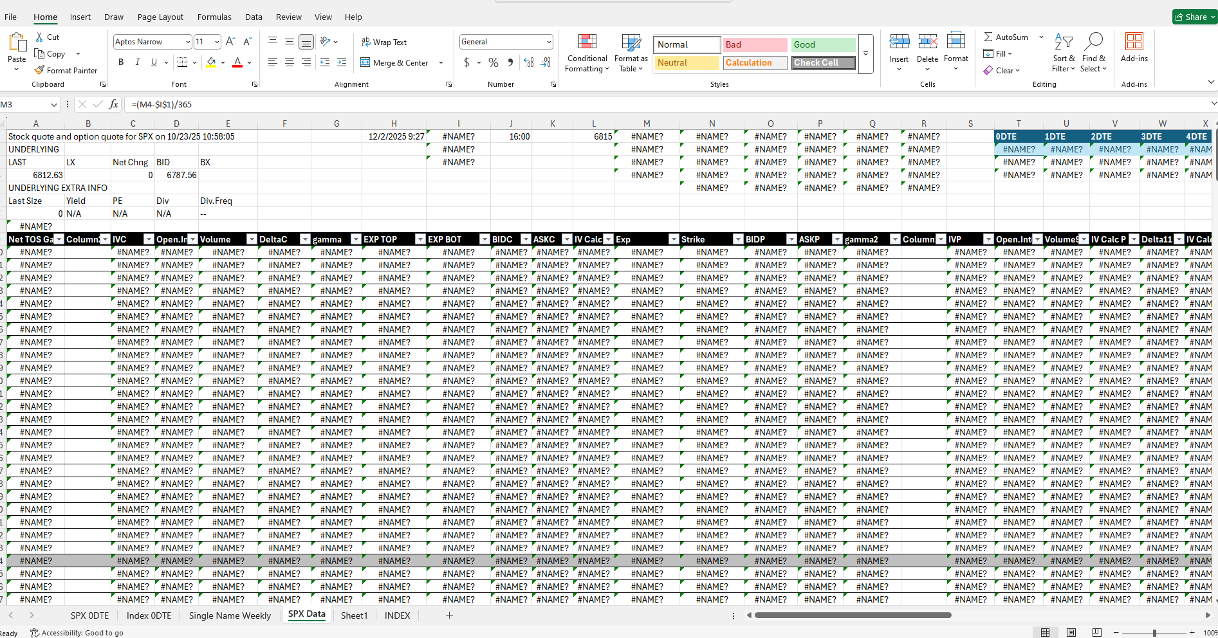
Task: Click the Format Painter icon
Action: point(40,70)
